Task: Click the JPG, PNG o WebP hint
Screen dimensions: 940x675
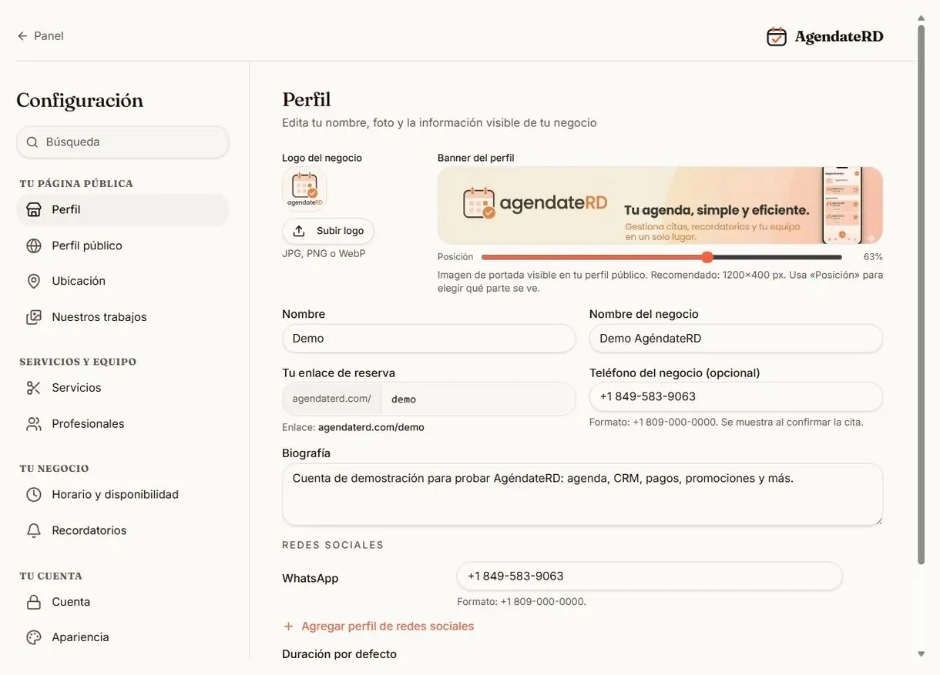Action: tap(324, 253)
